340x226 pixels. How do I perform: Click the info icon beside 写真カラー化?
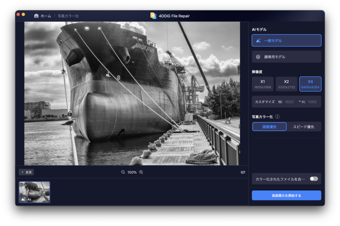pos(277,116)
